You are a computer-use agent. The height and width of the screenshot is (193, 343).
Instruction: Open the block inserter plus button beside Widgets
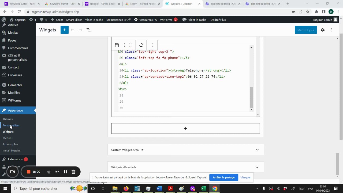(64, 30)
